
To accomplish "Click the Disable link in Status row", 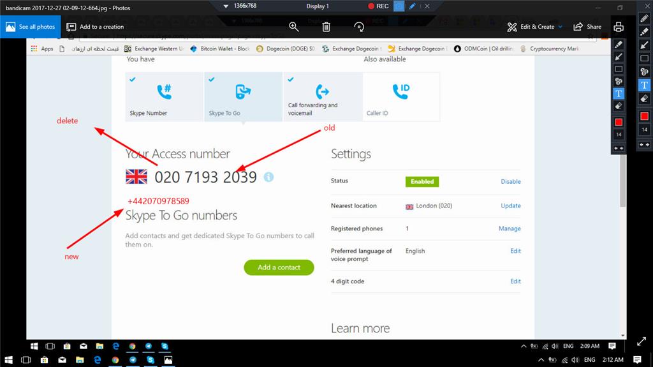I will [x=511, y=181].
